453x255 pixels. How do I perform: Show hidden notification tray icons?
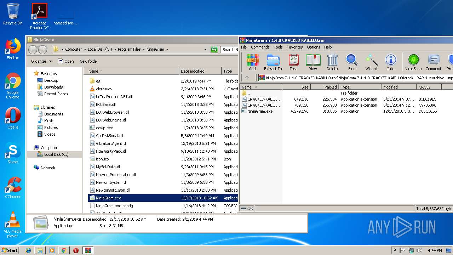395,250
